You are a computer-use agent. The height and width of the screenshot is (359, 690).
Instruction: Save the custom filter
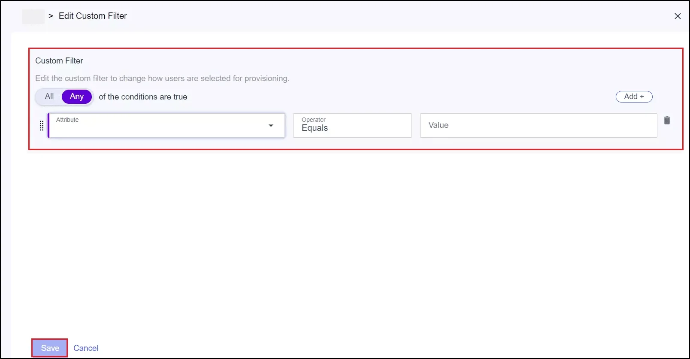pos(50,348)
